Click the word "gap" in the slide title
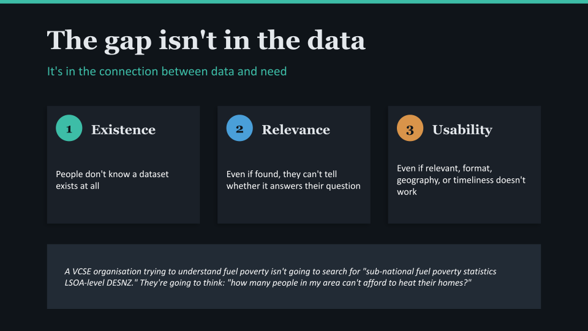The image size is (588, 331). 132,42
